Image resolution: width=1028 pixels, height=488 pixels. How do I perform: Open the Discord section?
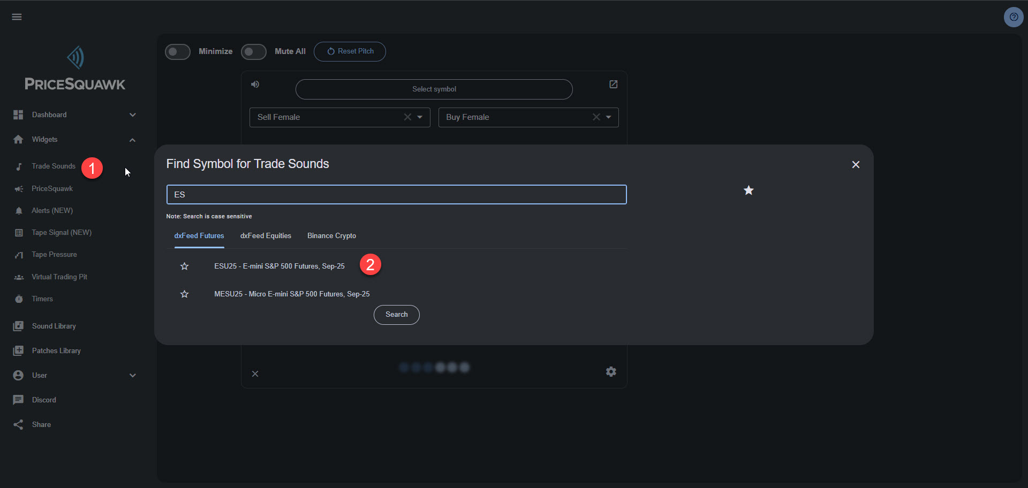point(44,400)
